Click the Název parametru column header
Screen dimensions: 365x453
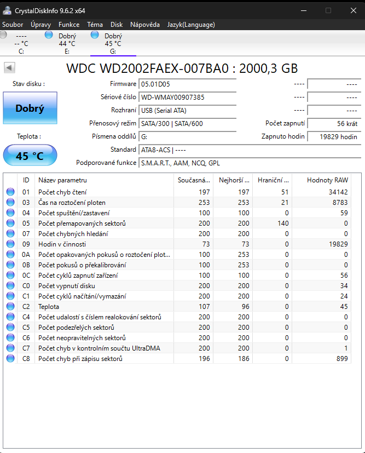[x=104, y=180]
